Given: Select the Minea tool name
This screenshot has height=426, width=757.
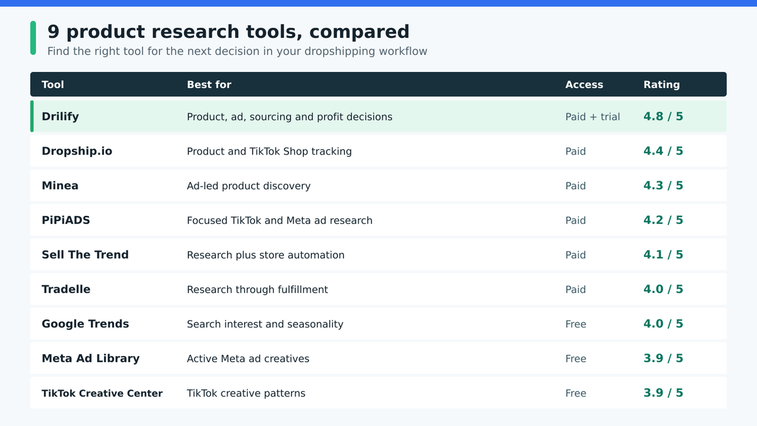Looking at the screenshot, I should (60, 186).
